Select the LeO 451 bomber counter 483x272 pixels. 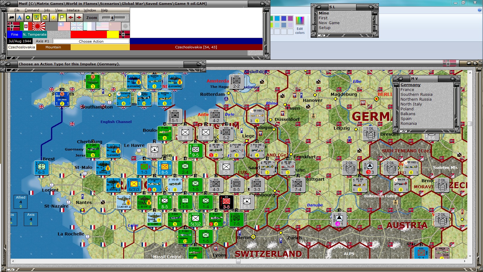124,202
